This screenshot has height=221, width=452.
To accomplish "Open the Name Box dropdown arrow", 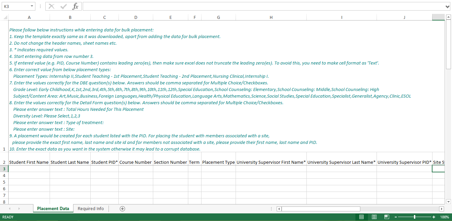I will coord(32,6).
